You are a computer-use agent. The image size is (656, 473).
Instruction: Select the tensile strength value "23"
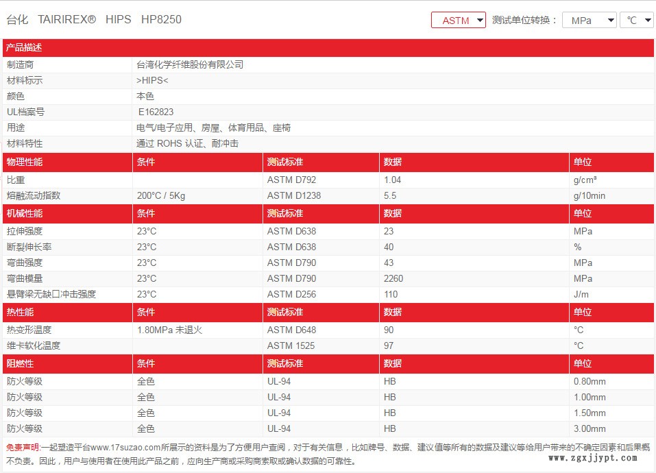click(x=389, y=231)
